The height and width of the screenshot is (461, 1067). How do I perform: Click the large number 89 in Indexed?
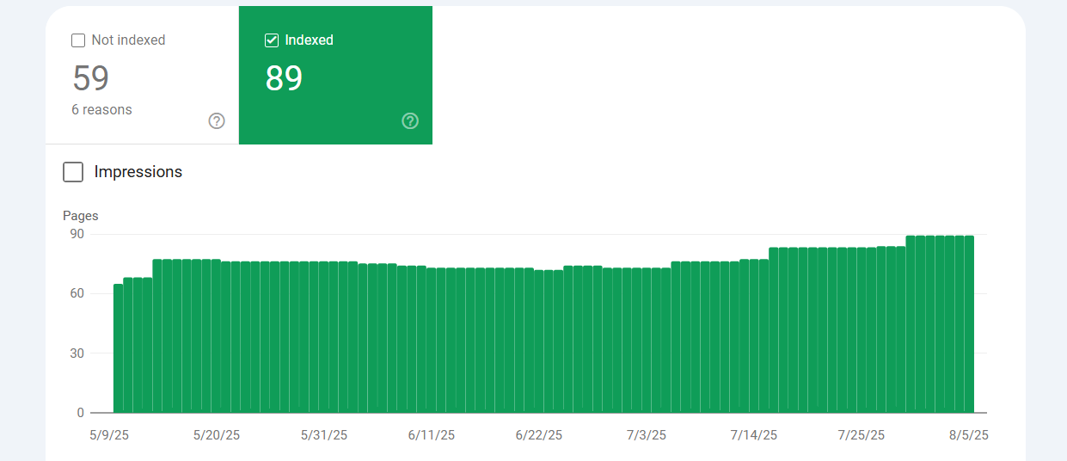[285, 78]
